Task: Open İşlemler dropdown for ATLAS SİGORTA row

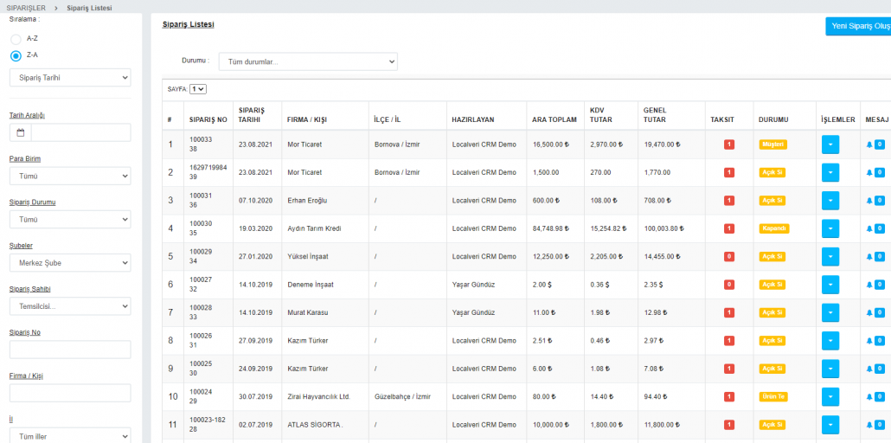Action: click(x=830, y=425)
